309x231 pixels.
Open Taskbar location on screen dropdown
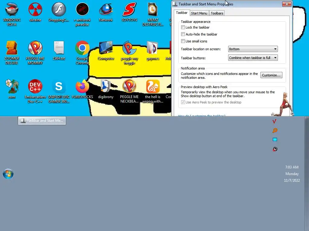point(253,49)
